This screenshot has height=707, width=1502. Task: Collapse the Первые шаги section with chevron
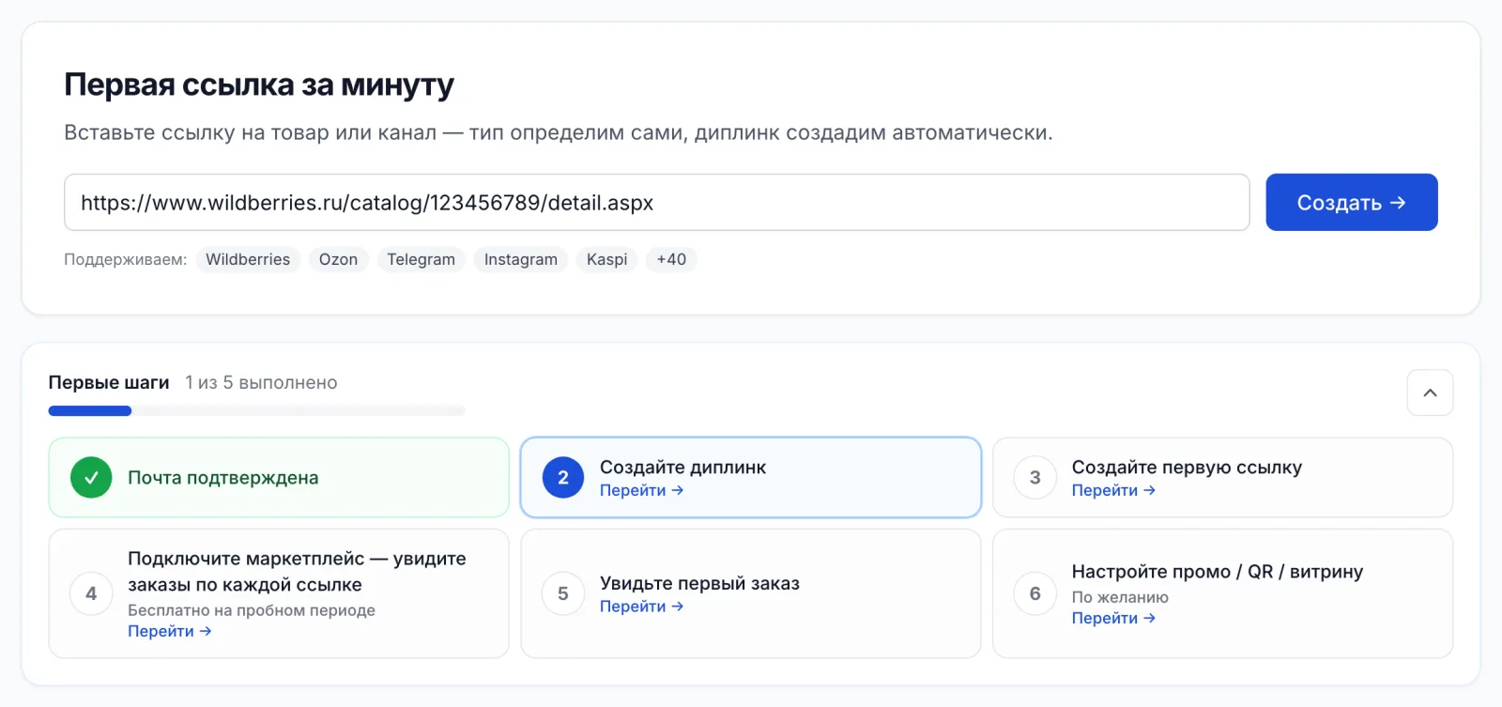(x=1430, y=392)
